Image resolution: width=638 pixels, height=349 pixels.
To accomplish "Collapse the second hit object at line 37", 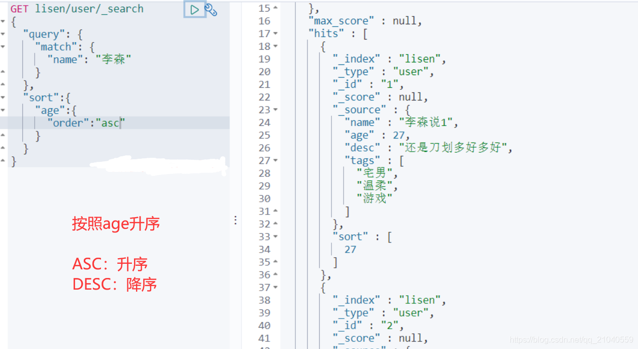I will 275,287.
